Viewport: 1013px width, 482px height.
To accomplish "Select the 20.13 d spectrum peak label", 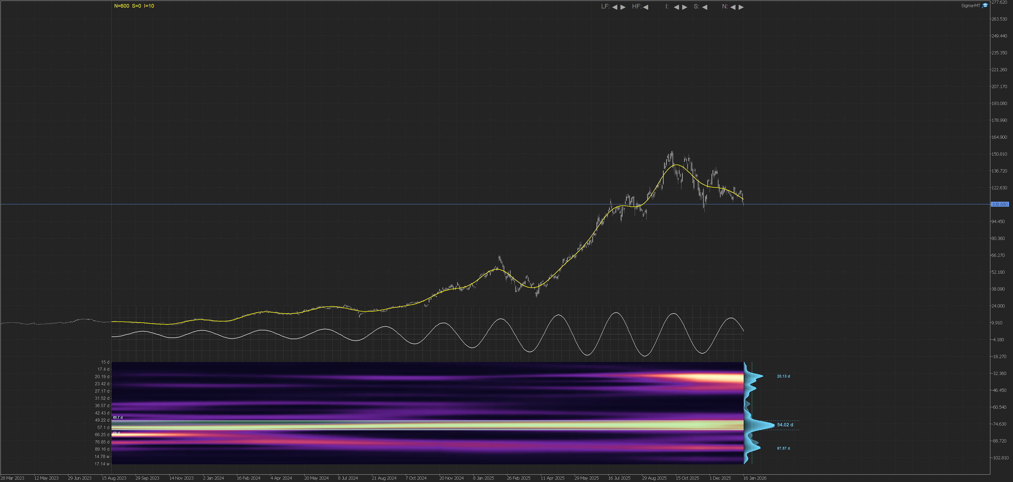I will click(x=783, y=376).
